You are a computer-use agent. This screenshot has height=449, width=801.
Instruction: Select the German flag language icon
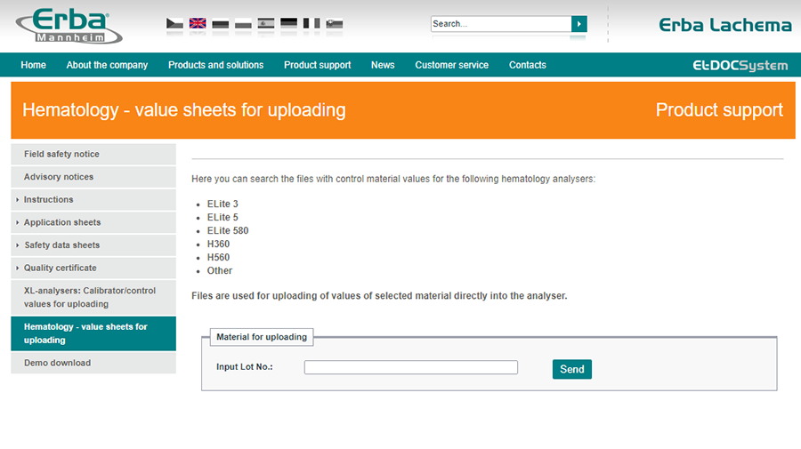click(288, 23)
